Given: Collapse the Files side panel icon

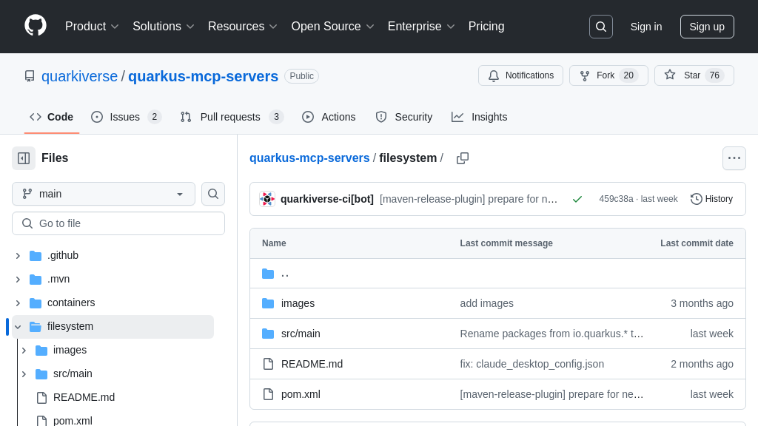Looking at the screenshot, I should click(x=24, y=158).
